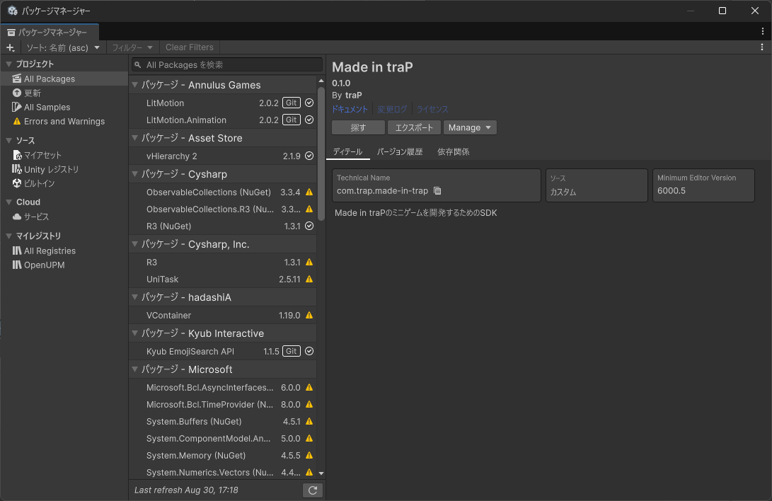Collapse the Cloud sidebar section
Viewport: 772px width, 501px height.
[9, 202]
